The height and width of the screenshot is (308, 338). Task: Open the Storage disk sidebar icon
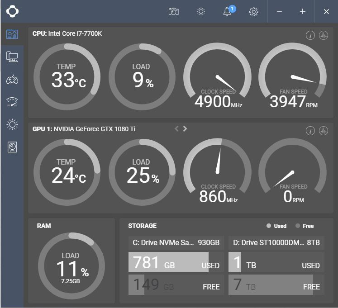click(x=12, y=147)
